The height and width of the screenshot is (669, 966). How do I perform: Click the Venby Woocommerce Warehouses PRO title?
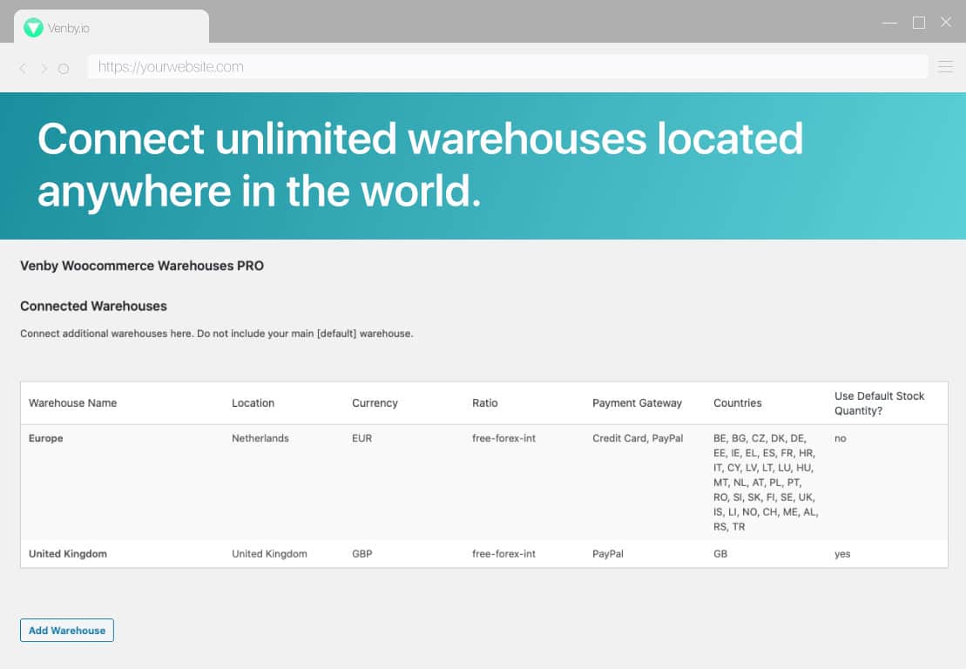pyautogui.click(x=142, y=266)
